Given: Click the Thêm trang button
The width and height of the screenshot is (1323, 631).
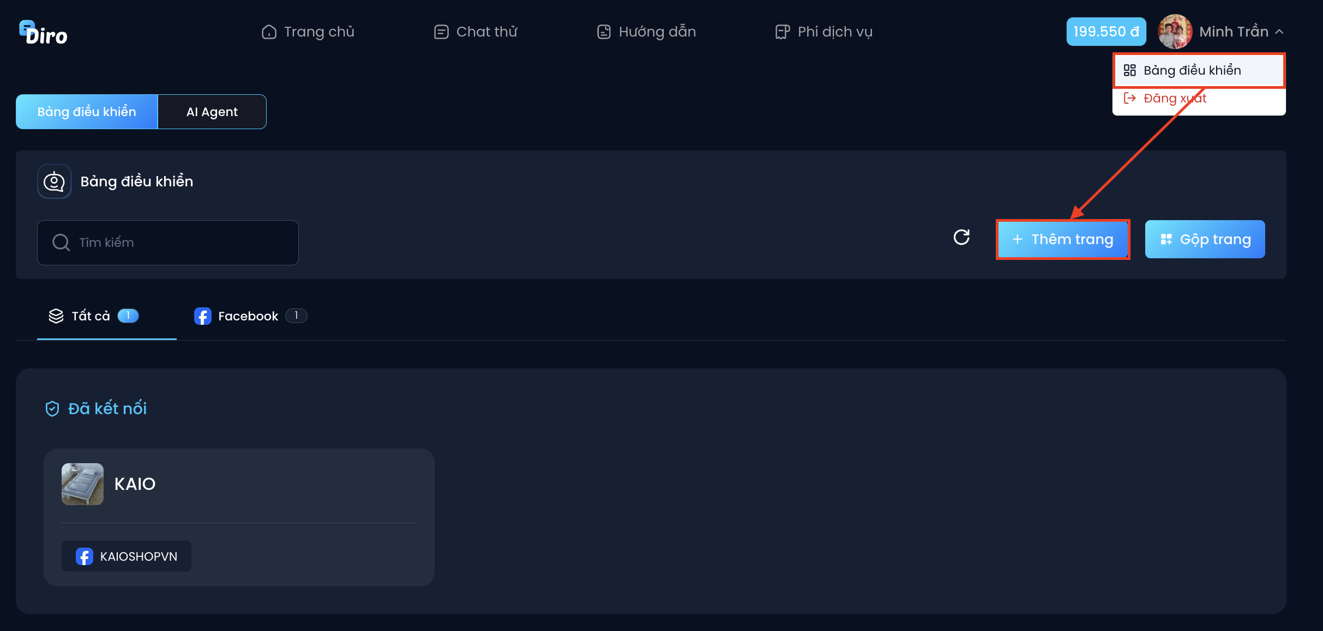Looking at the screenshot, I should (1063, 239).
